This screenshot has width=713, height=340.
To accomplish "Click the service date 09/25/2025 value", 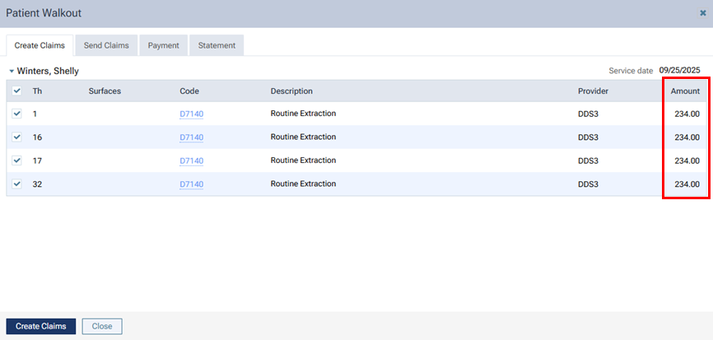I will pyautogui.click(x=679, y=71).
